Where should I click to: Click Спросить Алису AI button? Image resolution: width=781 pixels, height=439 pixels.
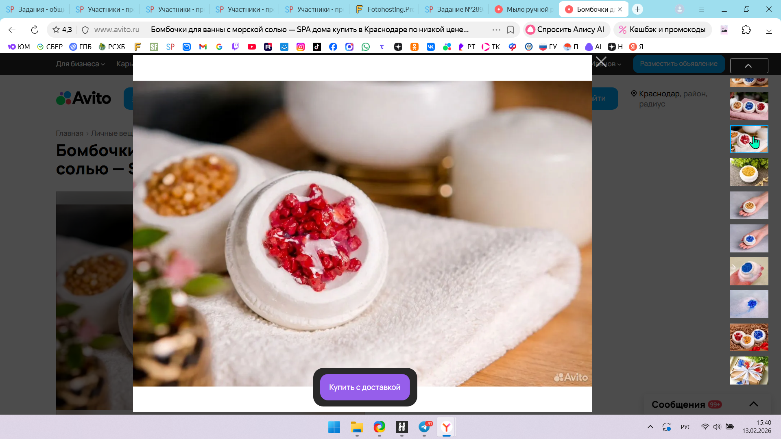click(x=566, y=30)
